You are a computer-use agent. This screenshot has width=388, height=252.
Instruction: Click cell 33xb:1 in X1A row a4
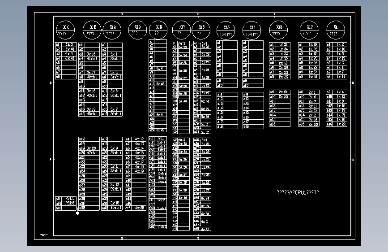point(115,59)
